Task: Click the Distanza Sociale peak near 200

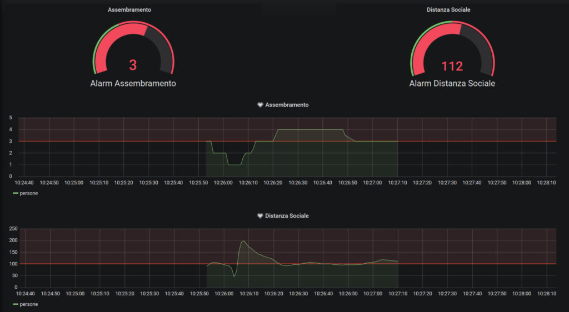Action: point(243,241)
